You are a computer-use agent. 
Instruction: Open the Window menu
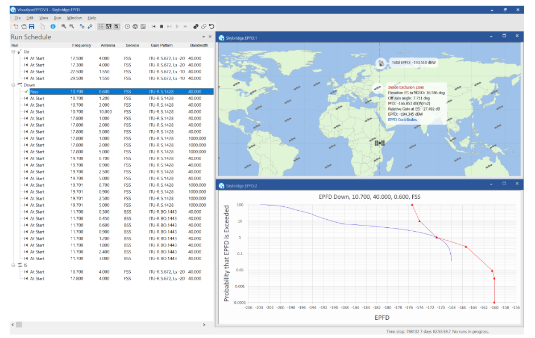click(x=74, y=18)
